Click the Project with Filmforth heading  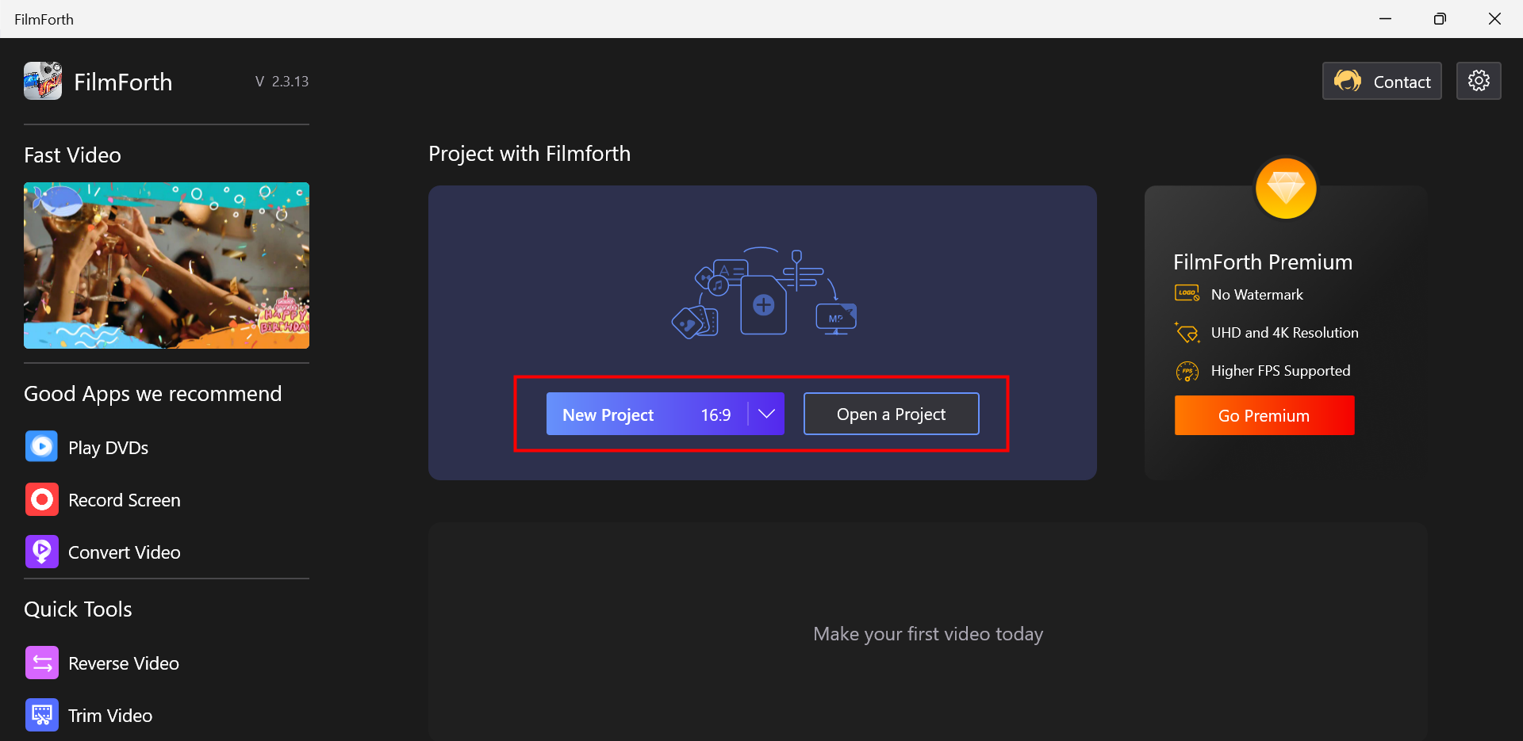click(529, 154)
